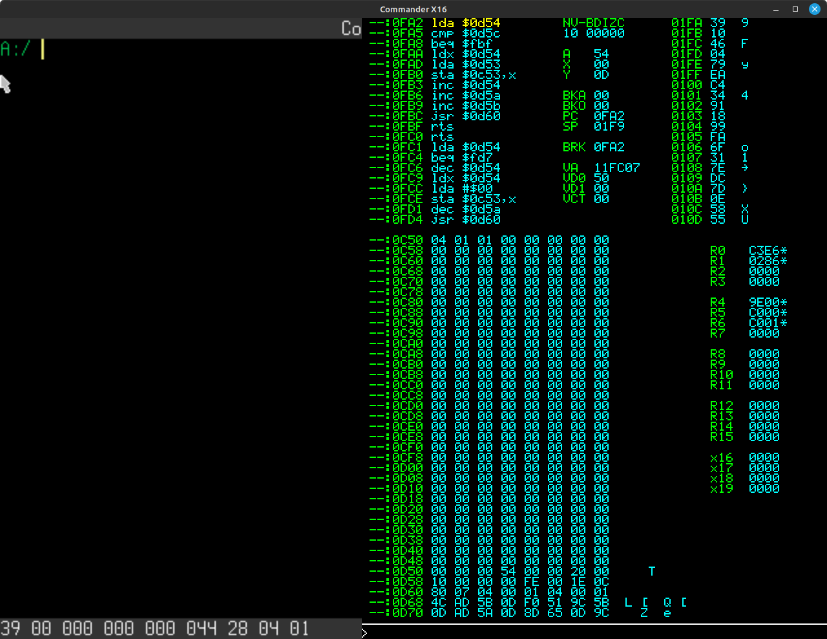The height and width of the screenshot is (639, 827).
Task: Click the NV-BDIZC flags header
Action: coord(594,23)
